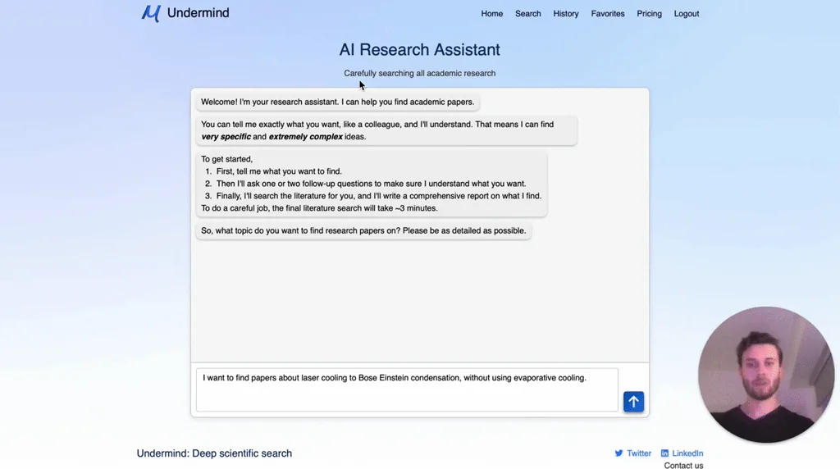Open the History page
The width and height of the screenshot is (840, 469).
point(566,14)
